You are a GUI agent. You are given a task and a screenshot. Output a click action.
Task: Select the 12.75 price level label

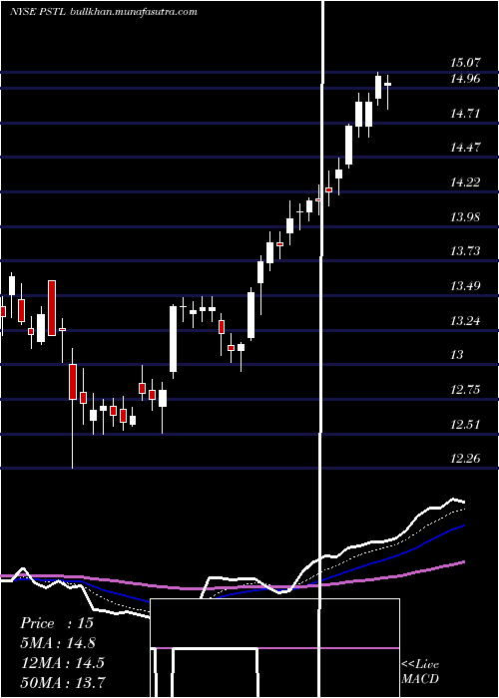point(465,390)
